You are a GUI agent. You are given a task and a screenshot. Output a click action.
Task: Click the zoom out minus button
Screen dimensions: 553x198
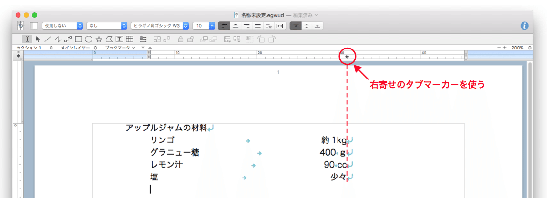(x=499, y=48)
